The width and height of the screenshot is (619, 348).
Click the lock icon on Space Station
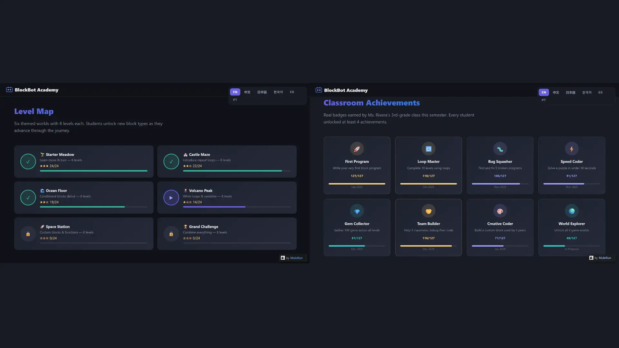click(28, 234)
